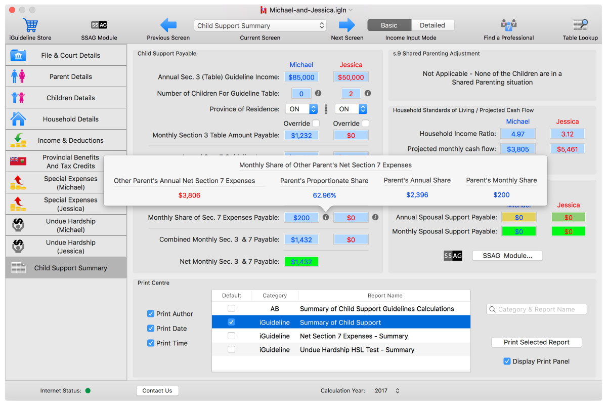Click the green Internet Status indicator

[88, 391]
